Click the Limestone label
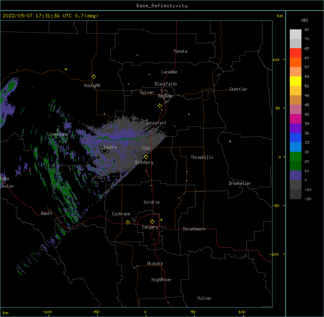Screen dimensions: 324x317 pyautogui.click(x=58, y=134)
